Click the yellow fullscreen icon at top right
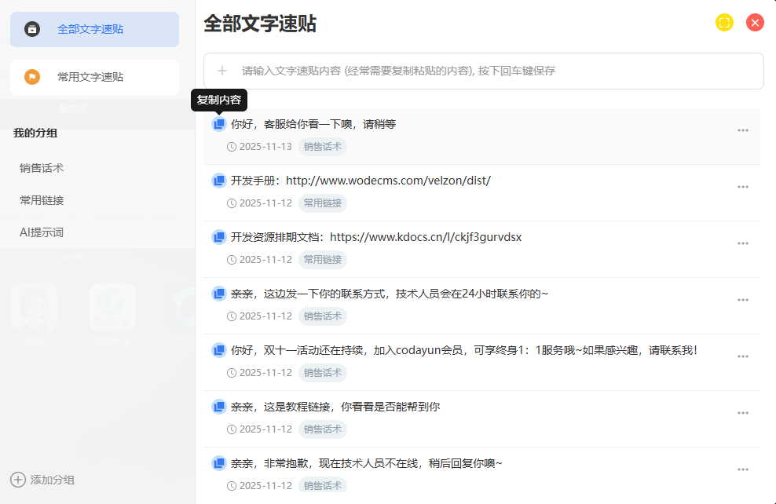This screenshot has width=776, height=504. pos(724,23)
